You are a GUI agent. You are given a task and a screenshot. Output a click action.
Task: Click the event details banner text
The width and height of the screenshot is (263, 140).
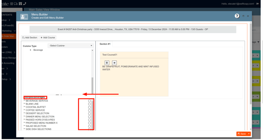click(133, 29)
